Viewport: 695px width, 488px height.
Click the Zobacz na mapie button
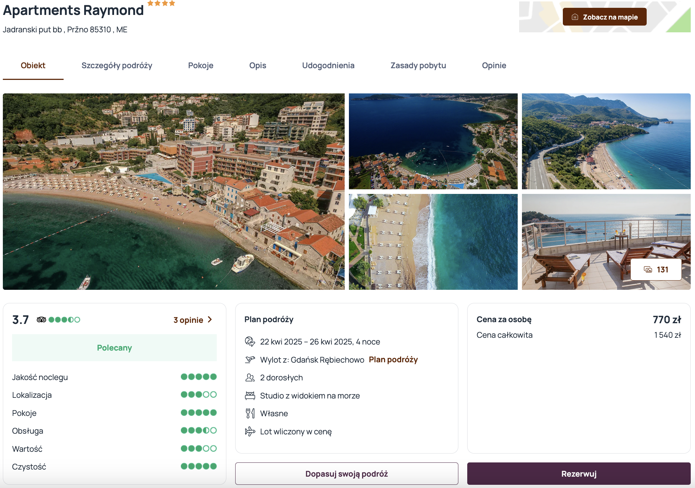click(605, 17)
